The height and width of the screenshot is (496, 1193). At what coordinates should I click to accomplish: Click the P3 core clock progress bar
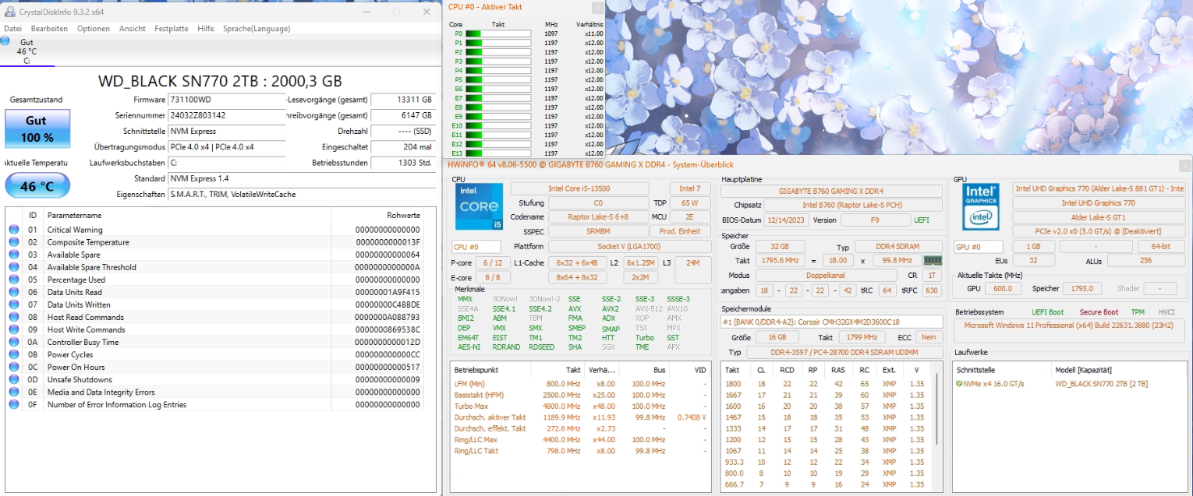coord(497,62)
